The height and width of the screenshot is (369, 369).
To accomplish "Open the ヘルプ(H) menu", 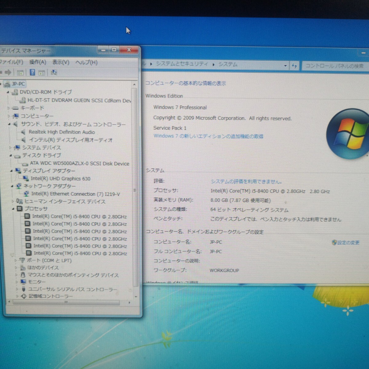I will point(86,63).
